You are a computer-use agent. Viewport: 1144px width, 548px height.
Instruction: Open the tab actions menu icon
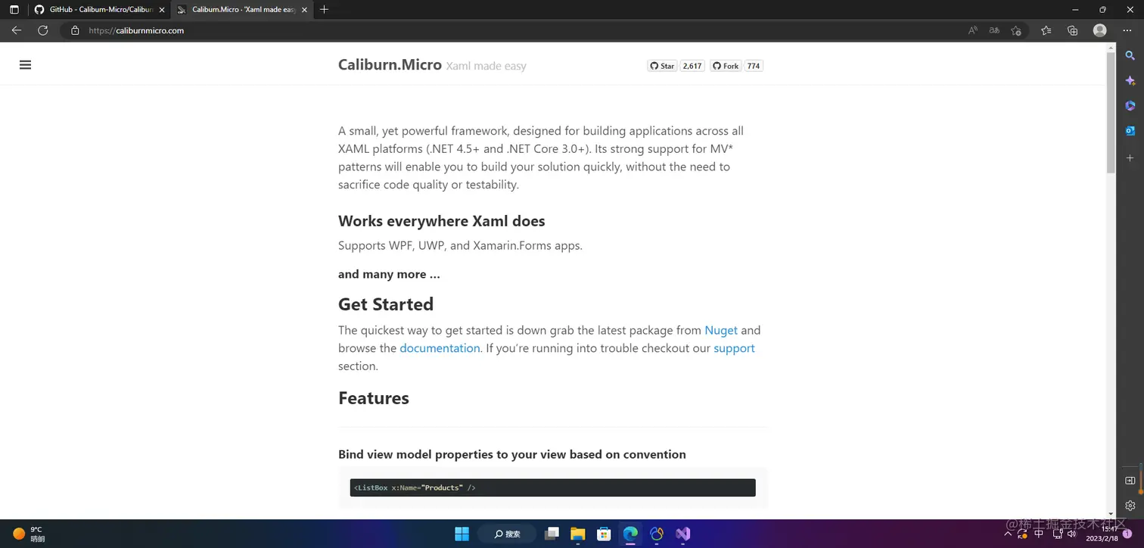click(x=14, y=10)
